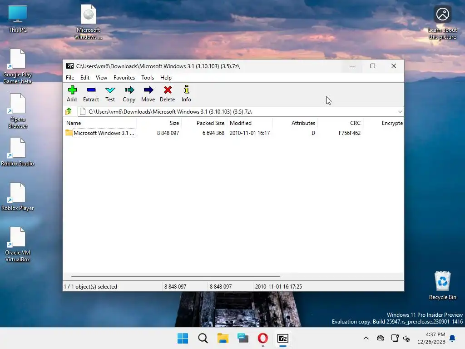Click the muted volume tray icon

point(406,338)
